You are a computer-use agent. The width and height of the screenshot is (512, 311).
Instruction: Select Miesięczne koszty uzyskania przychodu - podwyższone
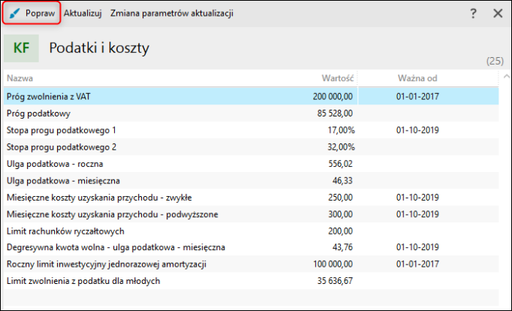point(251,214)
